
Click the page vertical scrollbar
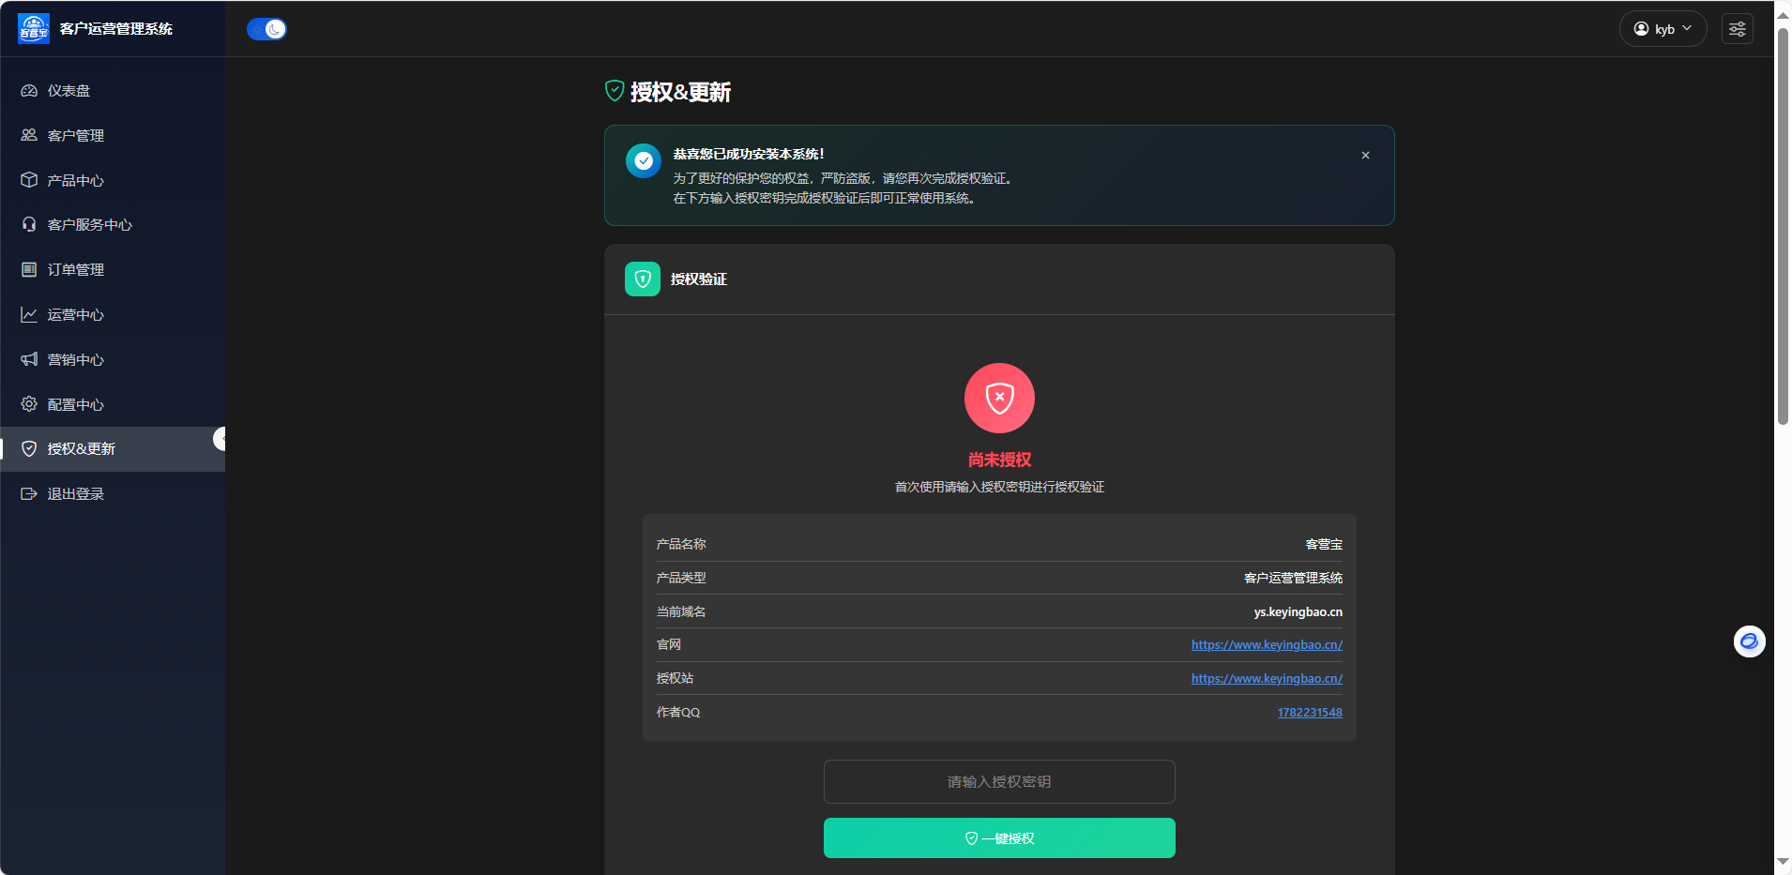coord(1783,225)
